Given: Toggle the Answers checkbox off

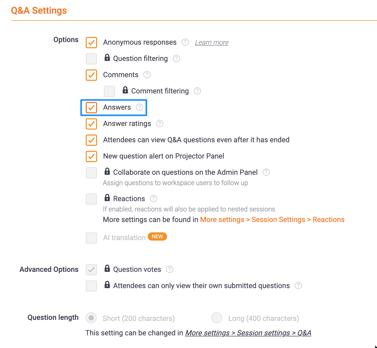Looking at the screenshot, I should click(x=91, y=108).
